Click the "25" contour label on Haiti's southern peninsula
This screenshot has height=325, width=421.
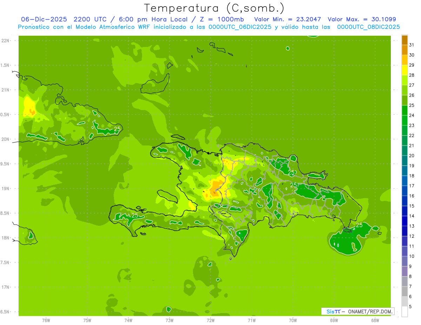135,215
